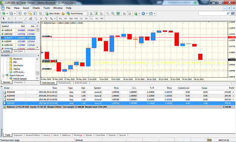
Task: Switch to M1 timeframe
Action: [x=60, y=19]
